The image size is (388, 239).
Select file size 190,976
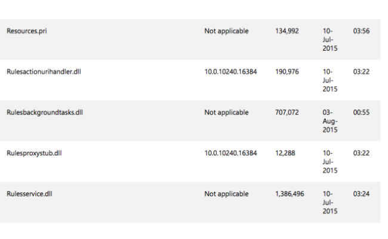(287, 72)
